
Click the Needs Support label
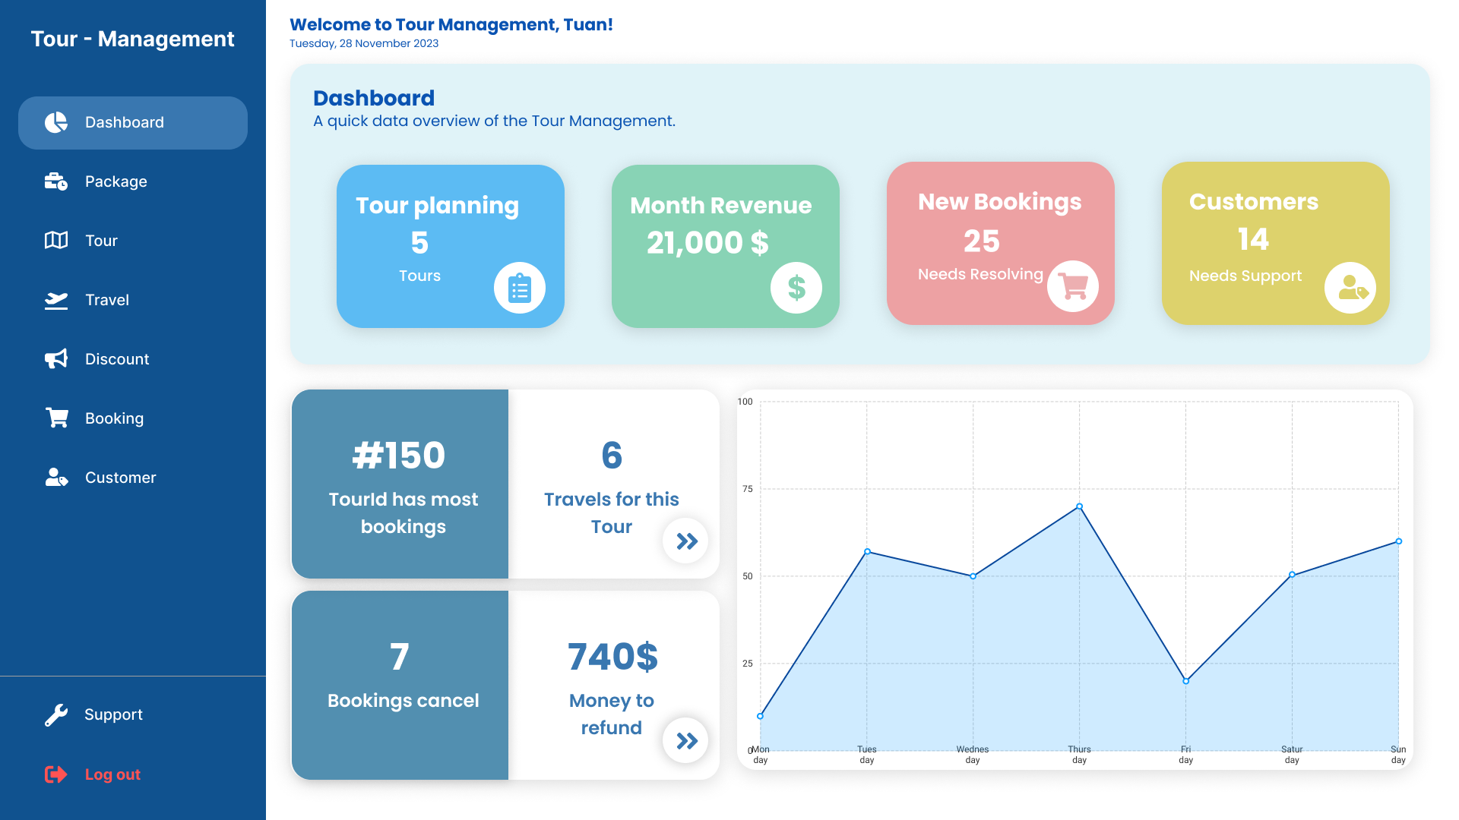point(1245,276)
